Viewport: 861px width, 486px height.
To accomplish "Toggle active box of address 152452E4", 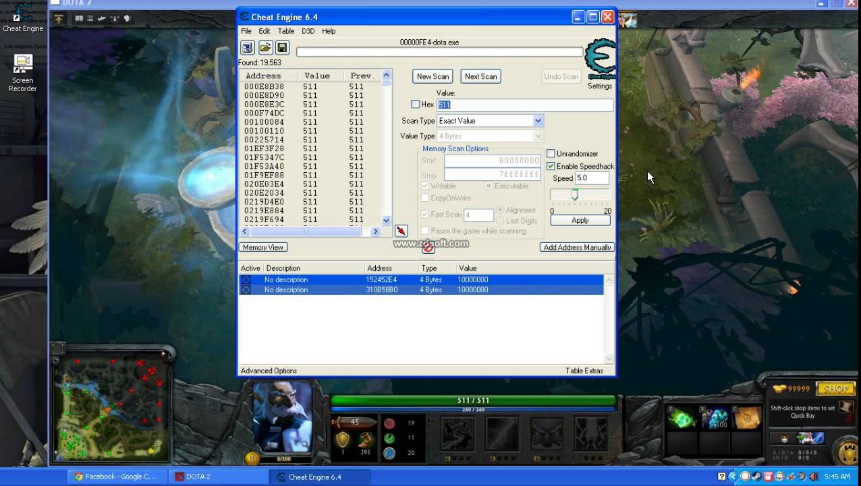I will click(246, 279).
